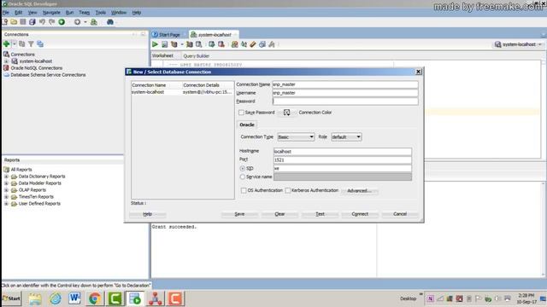Image resolution: width=547 pixels, height=307 pixels.
Task: Click the Open folder icon in main toolbar
Action: [x=14, y=22]
